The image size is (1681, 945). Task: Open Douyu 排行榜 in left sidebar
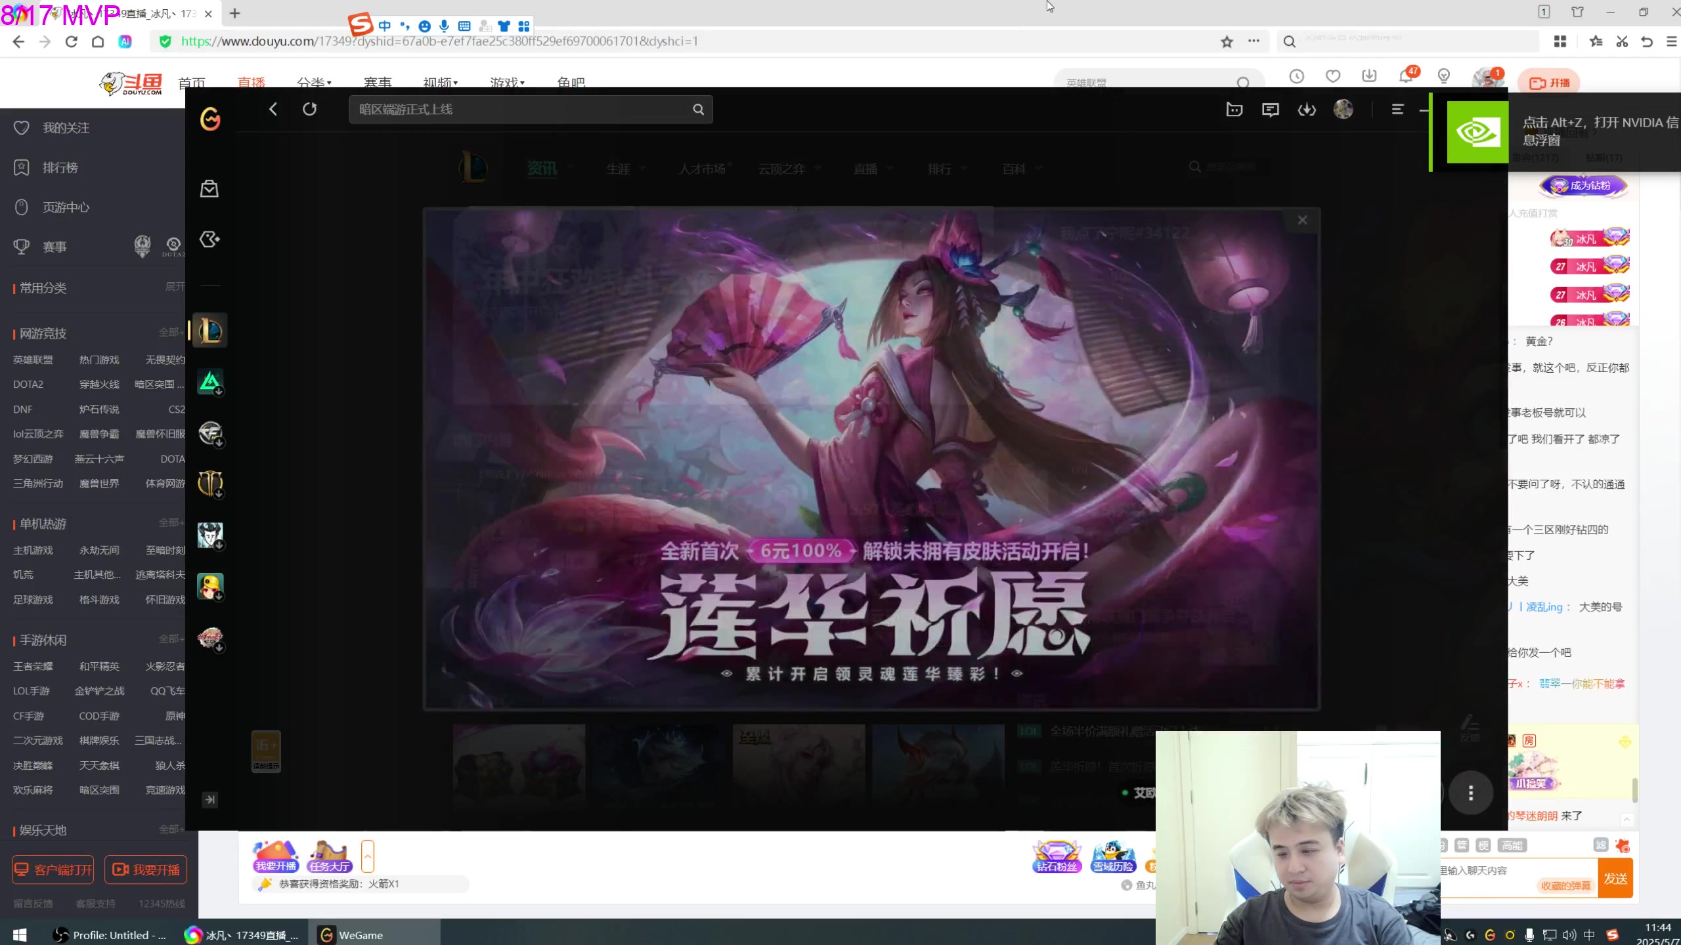(60, 167)
